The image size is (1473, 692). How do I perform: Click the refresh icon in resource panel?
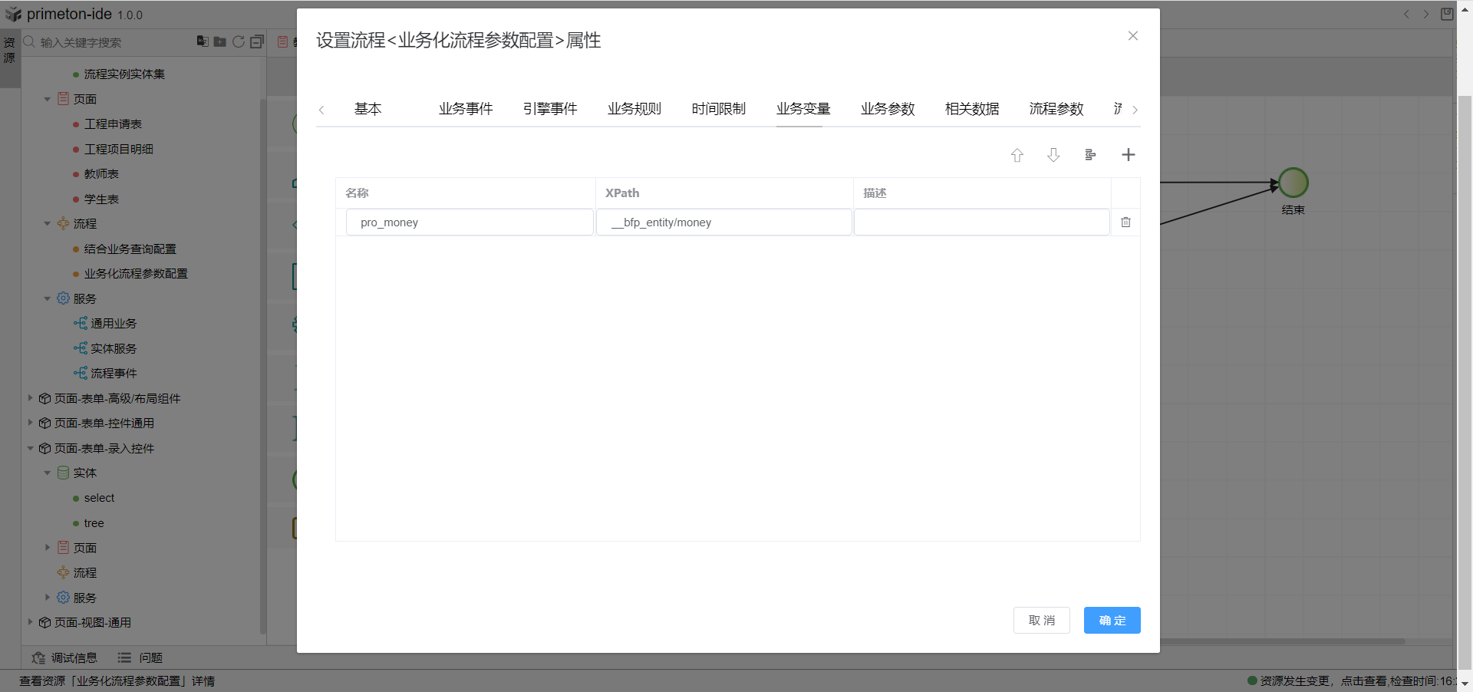[239, 42]
